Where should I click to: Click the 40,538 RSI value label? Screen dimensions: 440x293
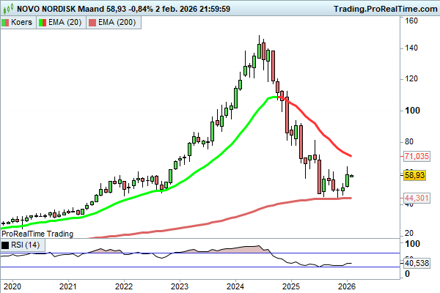coord(417,263)
